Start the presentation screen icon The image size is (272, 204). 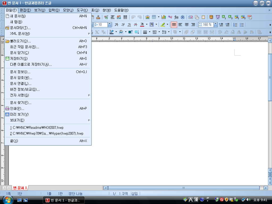tap(218, 17)
